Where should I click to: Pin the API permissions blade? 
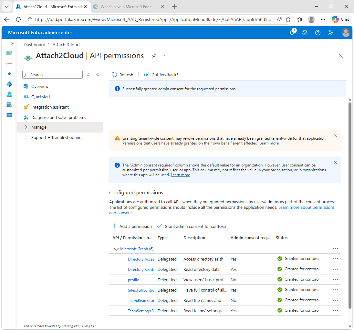point(154,55)
